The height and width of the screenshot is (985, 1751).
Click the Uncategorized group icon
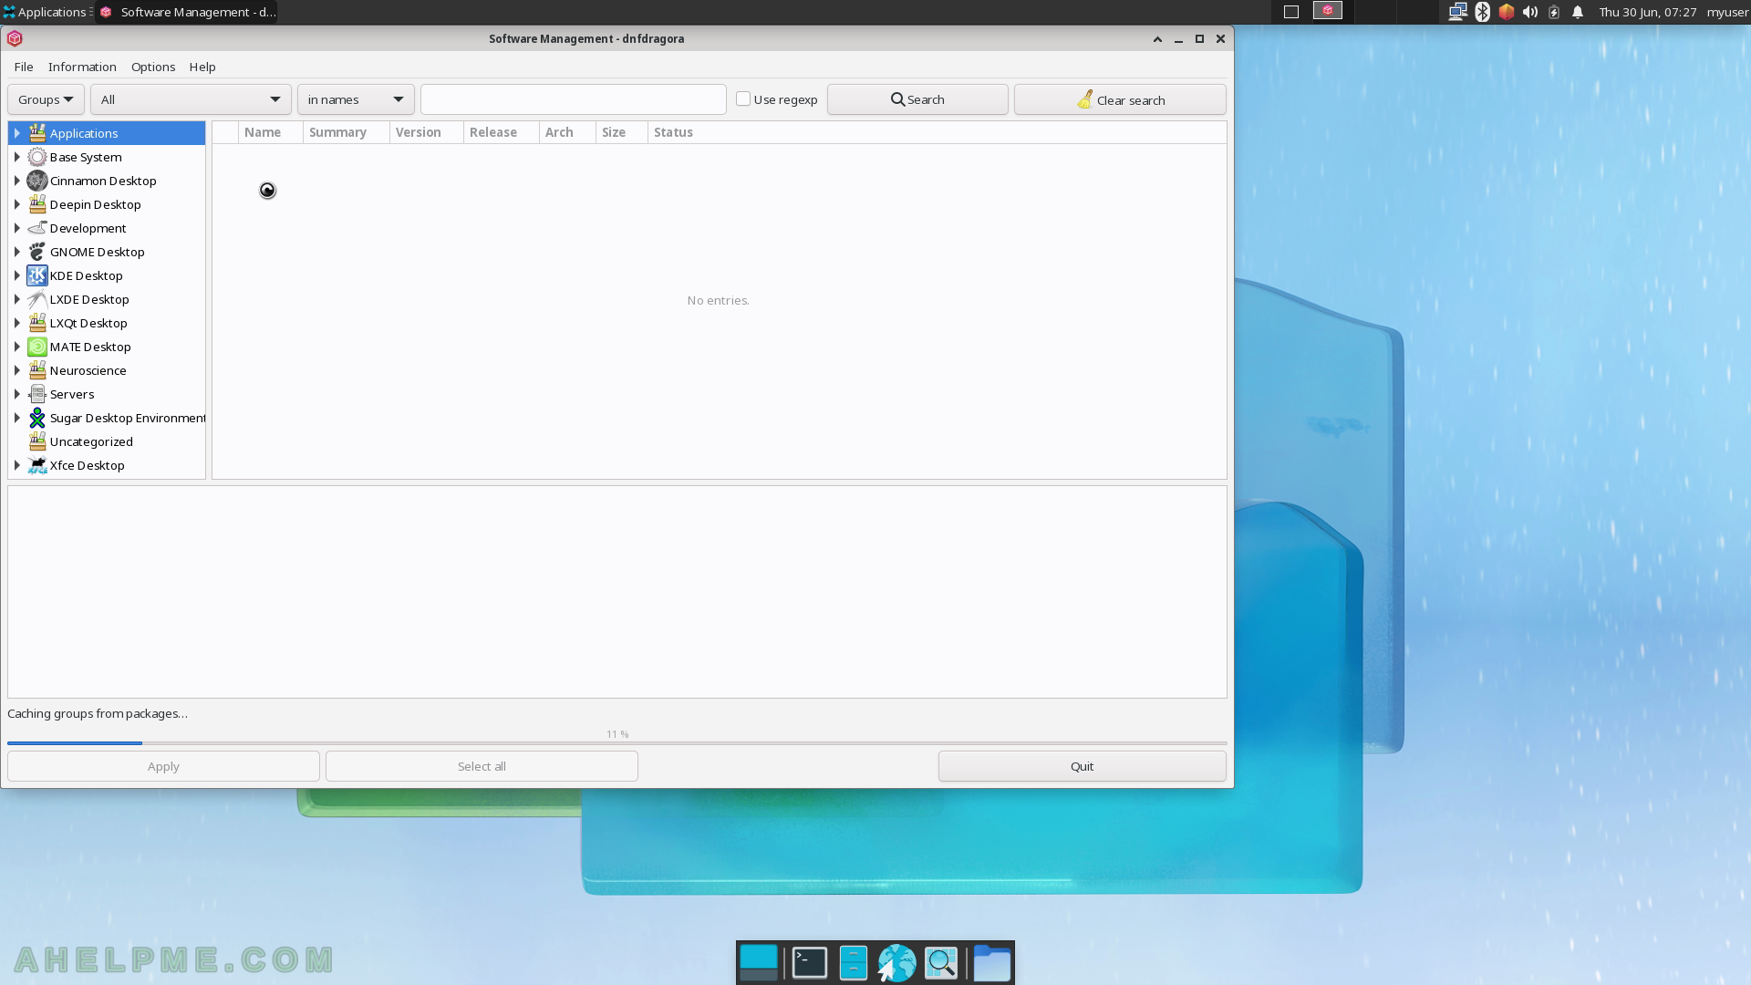[37, 441]
